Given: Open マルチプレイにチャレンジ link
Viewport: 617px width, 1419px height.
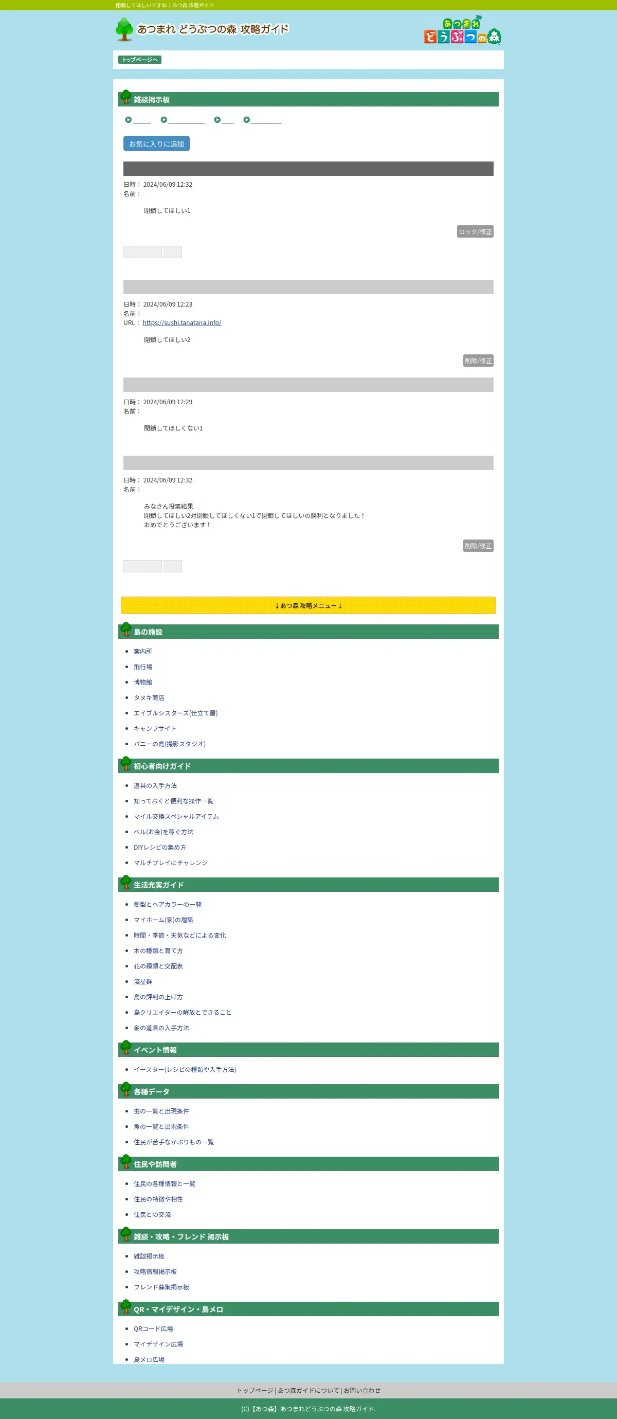Looking at the screenshot, I should click(x=171, y=863).
